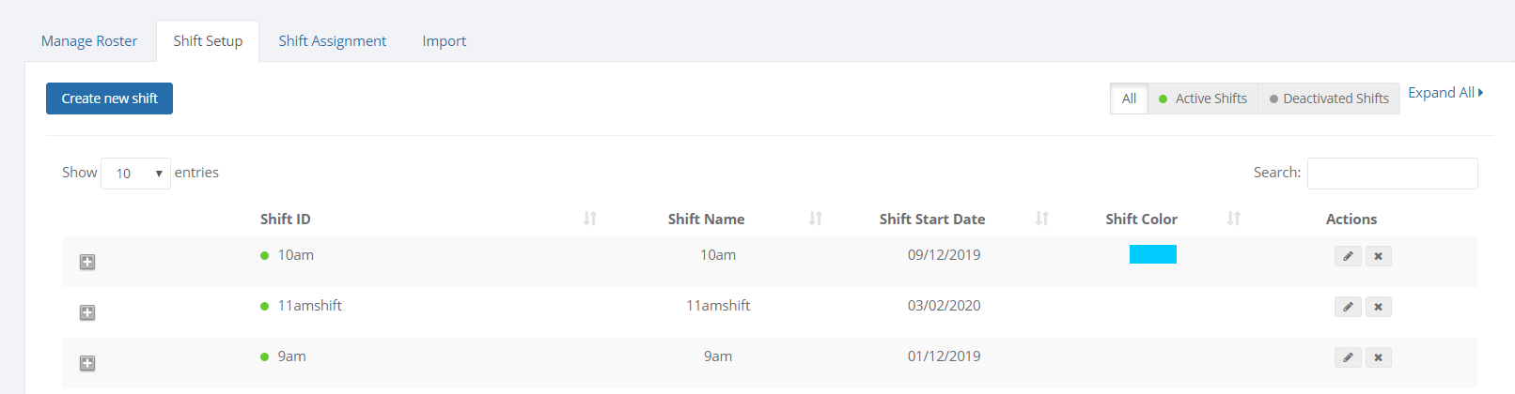Screen dimensions: 1515x394
Task: Switch to Manage Roster tab
Action: (89, 41)
